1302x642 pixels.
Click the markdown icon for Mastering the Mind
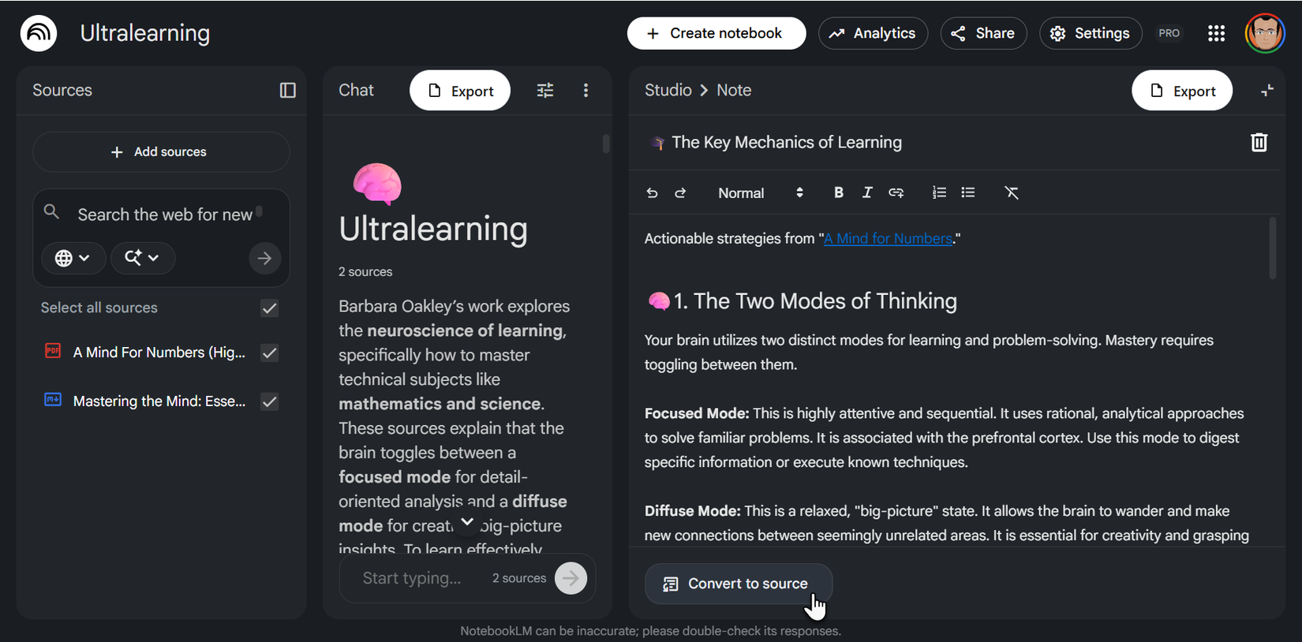pyautogui.click(x=53, y=400)
